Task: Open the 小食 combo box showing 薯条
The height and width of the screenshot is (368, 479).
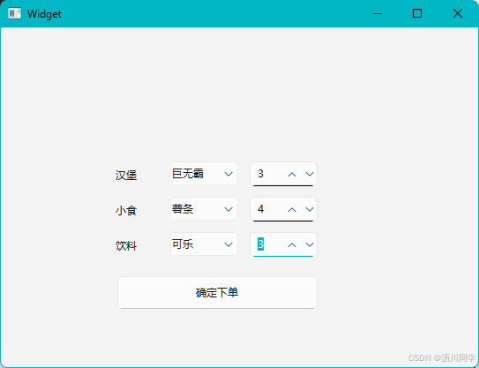Action: click(x=204, y=209)
